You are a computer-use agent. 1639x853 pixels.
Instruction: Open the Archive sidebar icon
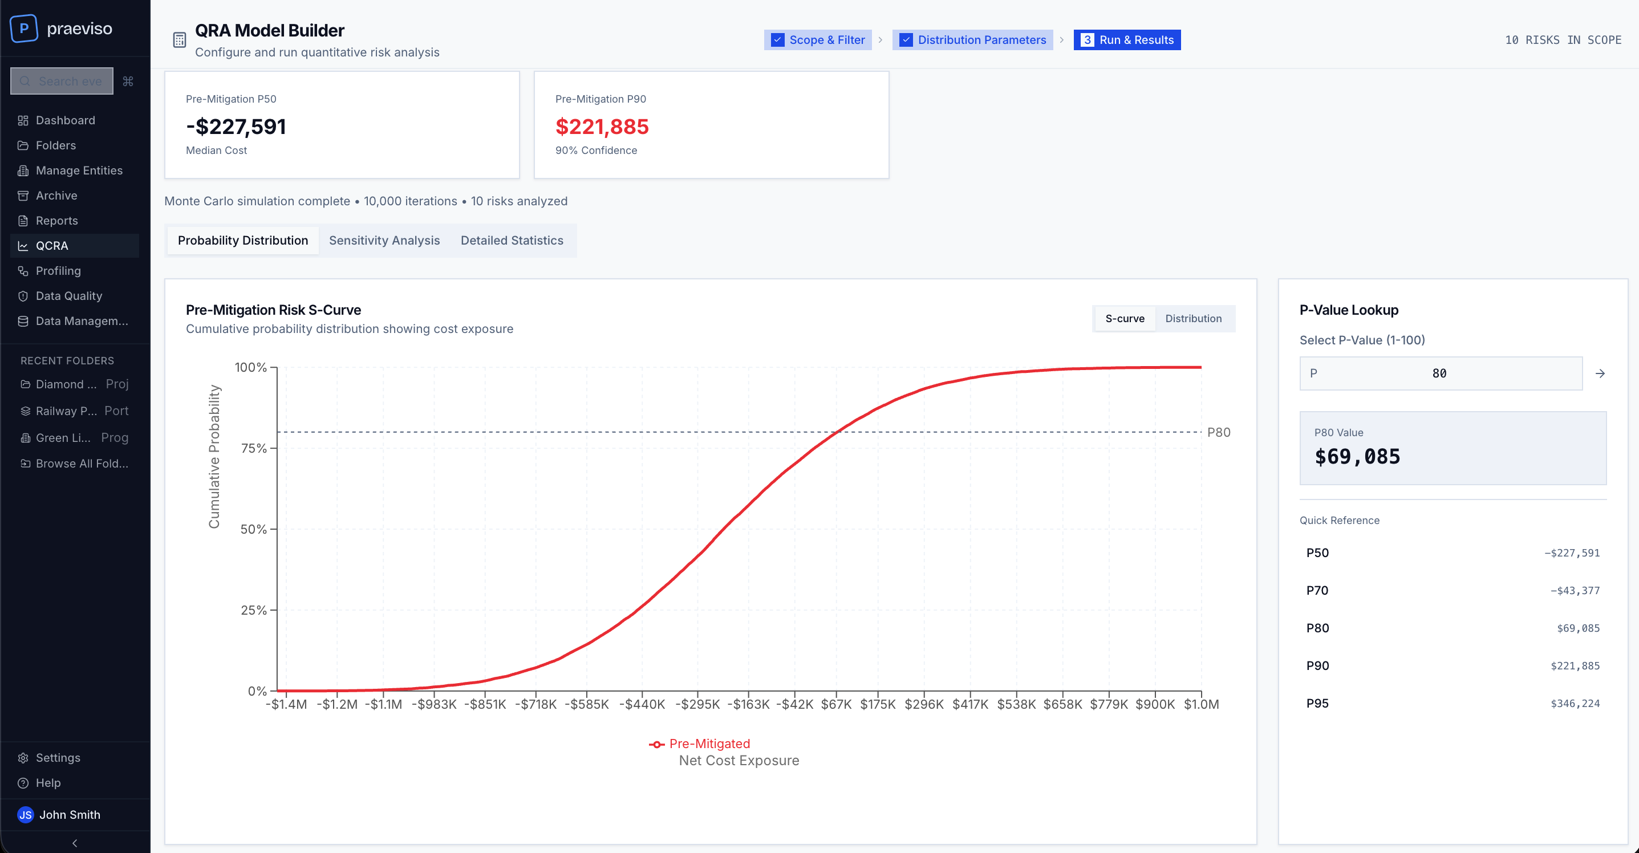23,195
